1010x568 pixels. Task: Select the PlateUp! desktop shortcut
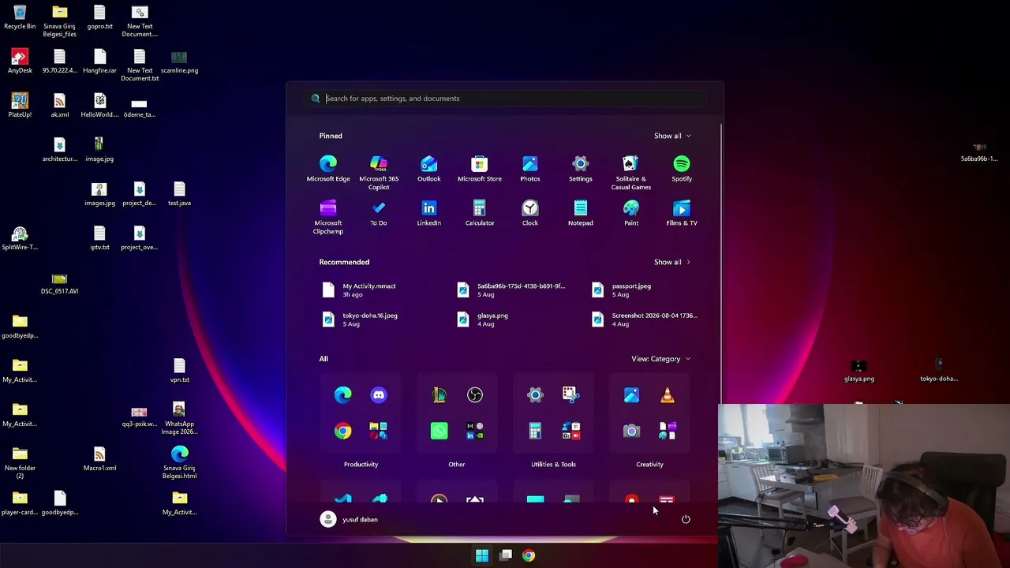(x=20, y=106)
